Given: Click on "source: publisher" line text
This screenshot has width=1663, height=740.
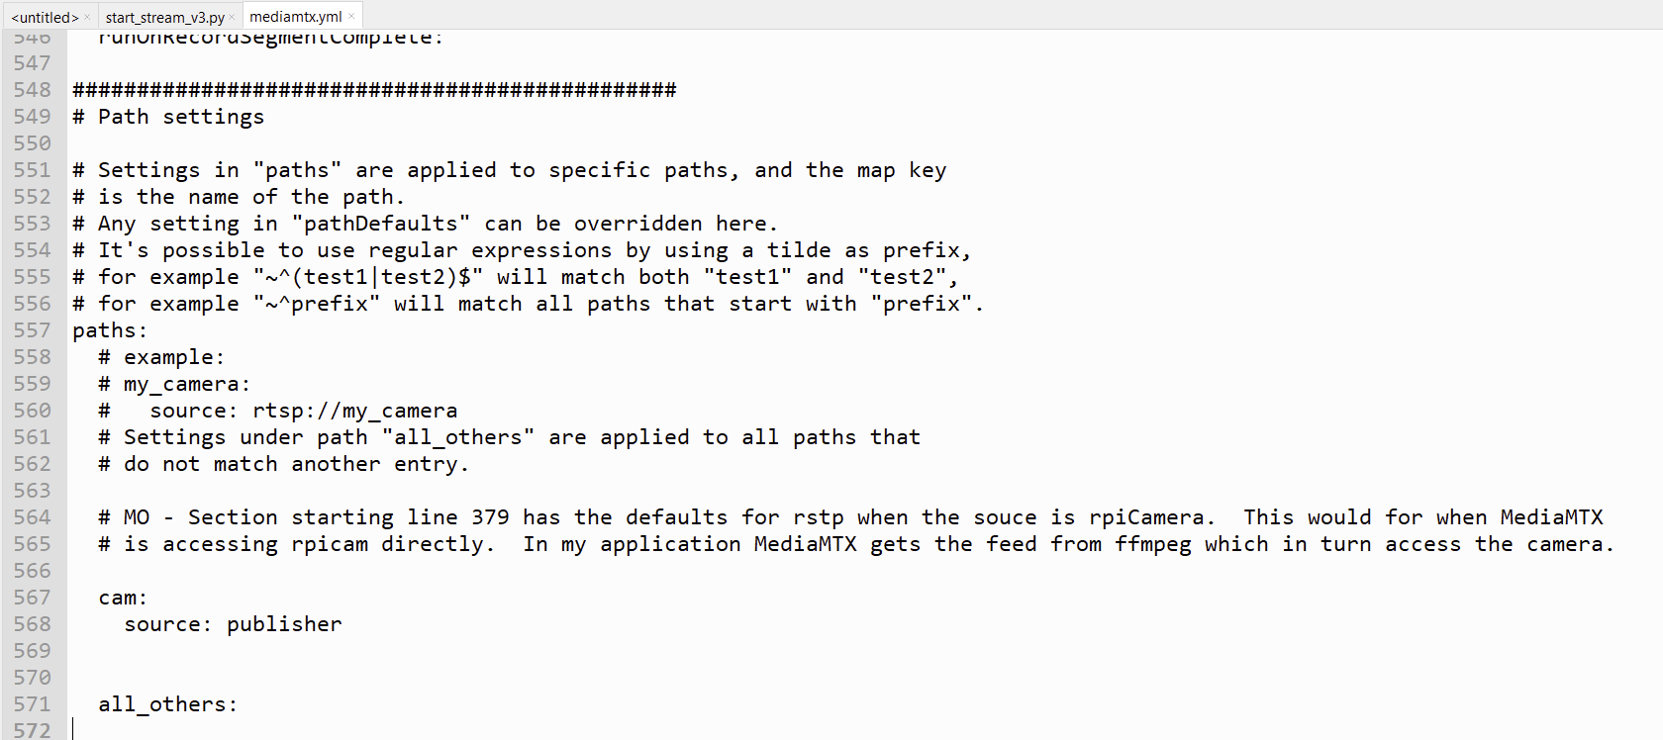Looking at the screenshot, I should click(x=233, y=624).
